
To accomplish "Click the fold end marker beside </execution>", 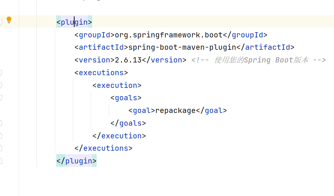I will pyautogui.click(x=1, y=136).
